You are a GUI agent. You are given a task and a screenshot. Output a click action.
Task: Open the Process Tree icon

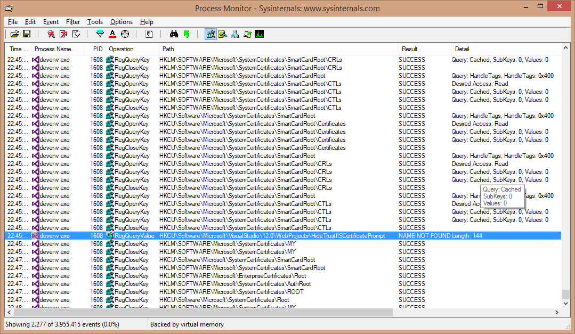click(x=150, y=34)
